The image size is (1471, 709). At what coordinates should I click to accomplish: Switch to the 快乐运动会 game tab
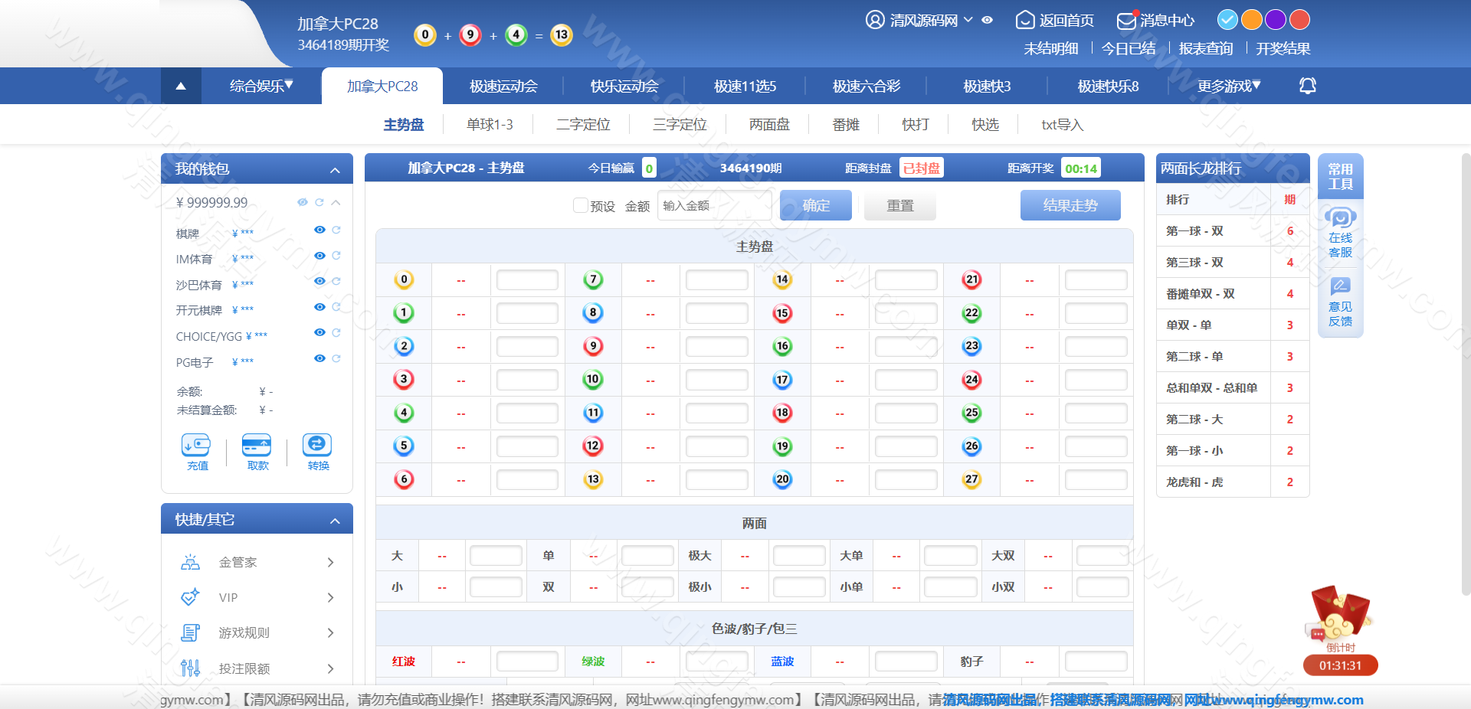[624, 86]
